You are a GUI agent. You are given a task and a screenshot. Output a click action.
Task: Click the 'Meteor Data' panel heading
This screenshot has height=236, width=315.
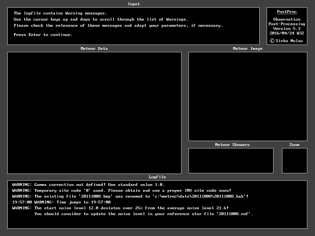tap(94, 49)
